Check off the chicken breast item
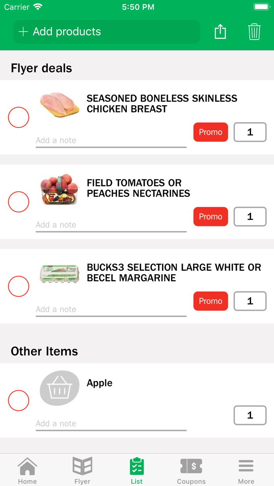 [x=18, y=117]
